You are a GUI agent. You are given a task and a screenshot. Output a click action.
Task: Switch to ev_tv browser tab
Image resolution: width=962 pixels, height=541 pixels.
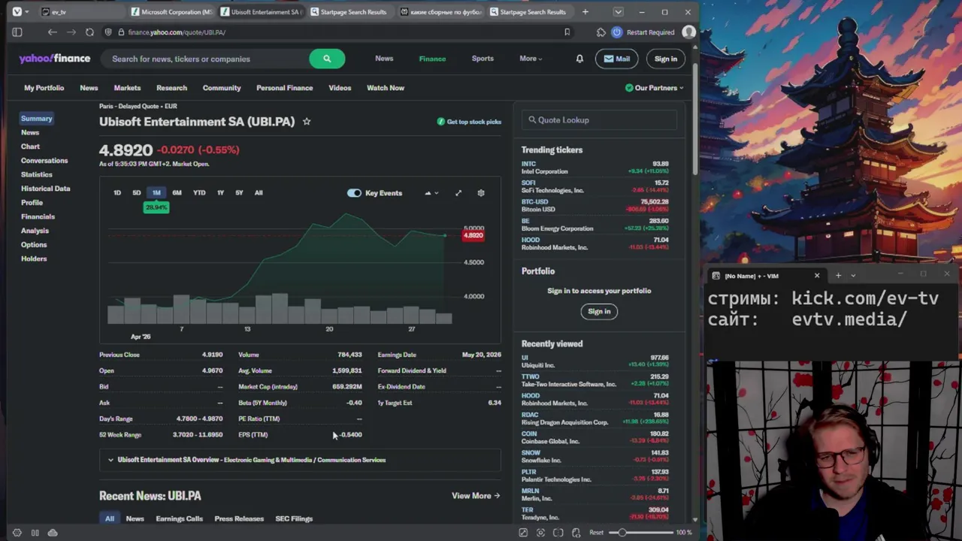coord(80,12)
